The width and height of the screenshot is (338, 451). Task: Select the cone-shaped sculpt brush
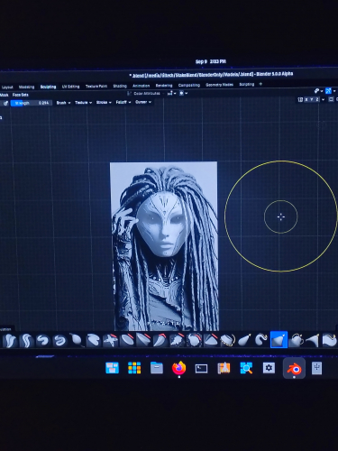click(313, 340)
